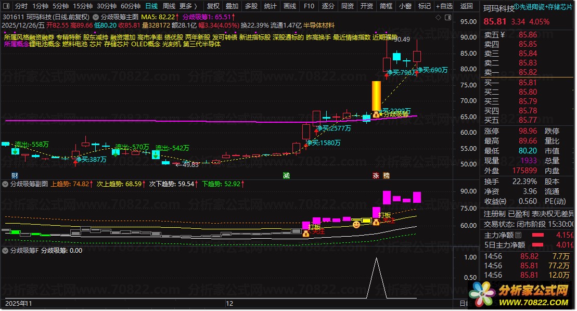Toggle 叠加 overlay of another stock
The width and height of the screenshot is (577, 311).
[x=232, y=6]
